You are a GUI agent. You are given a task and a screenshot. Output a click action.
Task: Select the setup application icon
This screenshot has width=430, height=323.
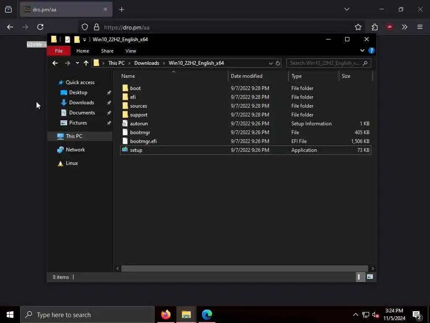coord(125,150)
